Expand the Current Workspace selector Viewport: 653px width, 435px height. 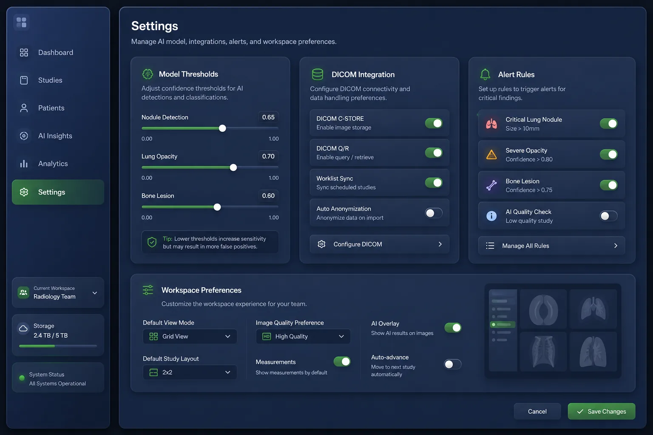pos(58,293)
